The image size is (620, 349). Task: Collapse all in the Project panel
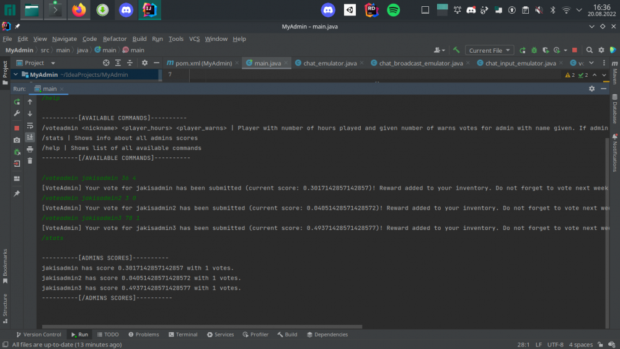click(130, 63)
